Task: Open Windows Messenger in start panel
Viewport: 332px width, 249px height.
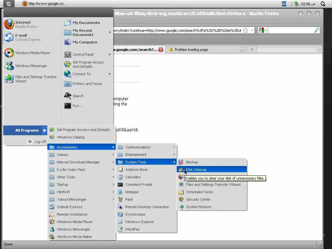Action: pyautogui.click(x=26, y=66)
